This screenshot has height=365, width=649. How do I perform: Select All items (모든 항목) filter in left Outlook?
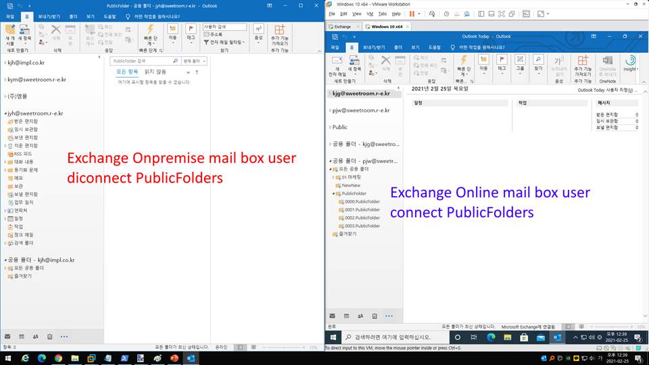127,72
